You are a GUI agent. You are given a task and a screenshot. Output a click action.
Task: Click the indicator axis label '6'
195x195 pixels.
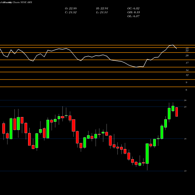pos(186,90)
